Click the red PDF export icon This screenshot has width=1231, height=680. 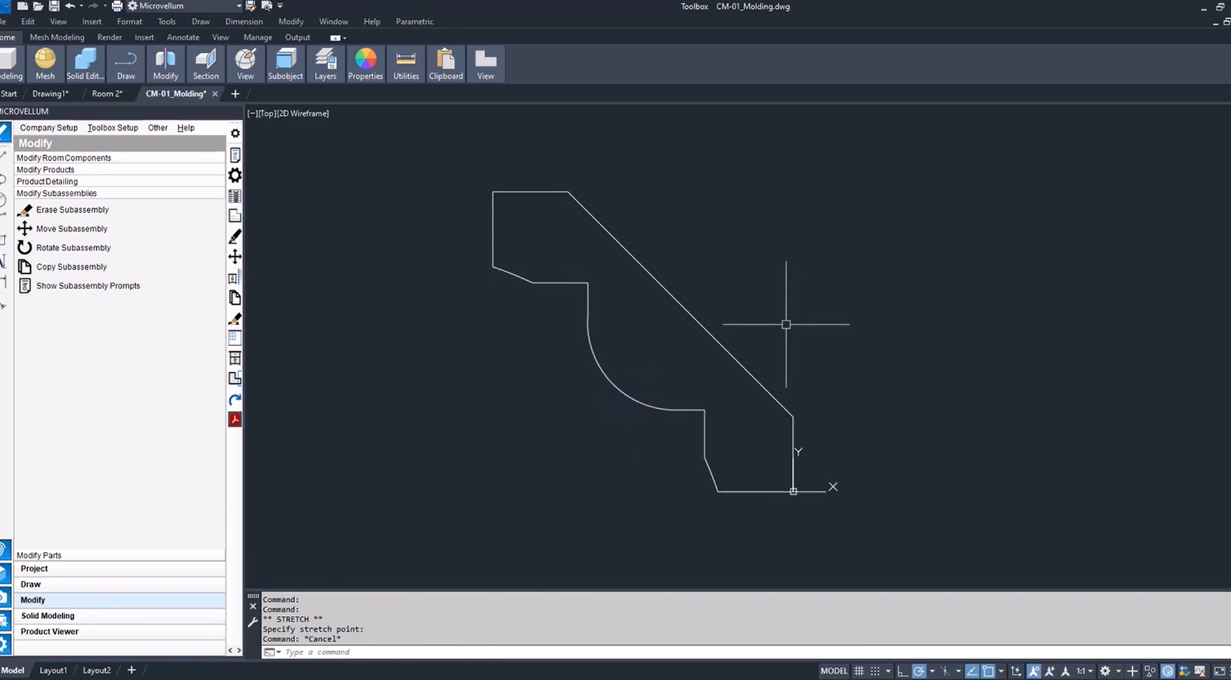(235, 420)
